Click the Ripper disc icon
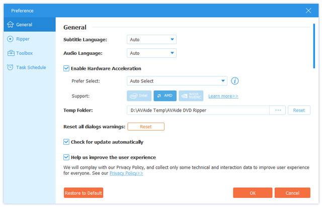 pos(11,39)
